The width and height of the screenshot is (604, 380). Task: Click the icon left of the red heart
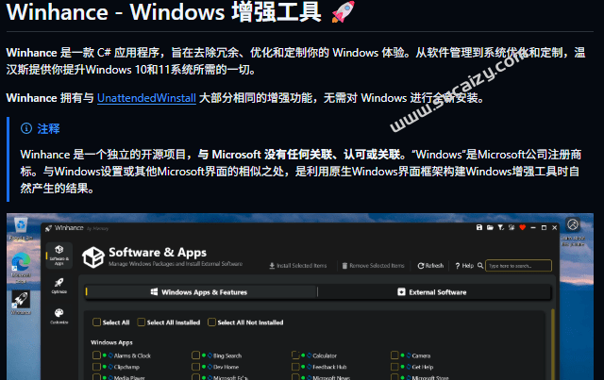click(x=512, y=227)
